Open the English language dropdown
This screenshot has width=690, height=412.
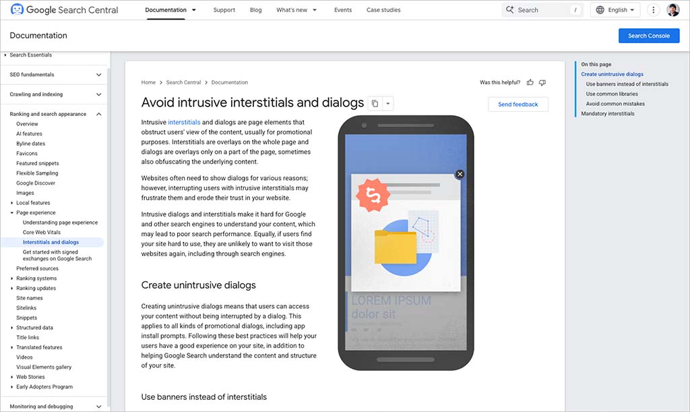[x=615, y=9]
